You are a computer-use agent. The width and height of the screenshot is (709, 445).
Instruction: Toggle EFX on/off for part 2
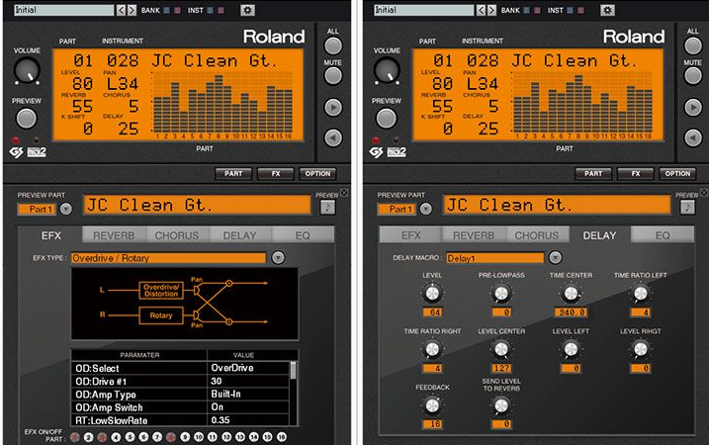click(89, 437)
